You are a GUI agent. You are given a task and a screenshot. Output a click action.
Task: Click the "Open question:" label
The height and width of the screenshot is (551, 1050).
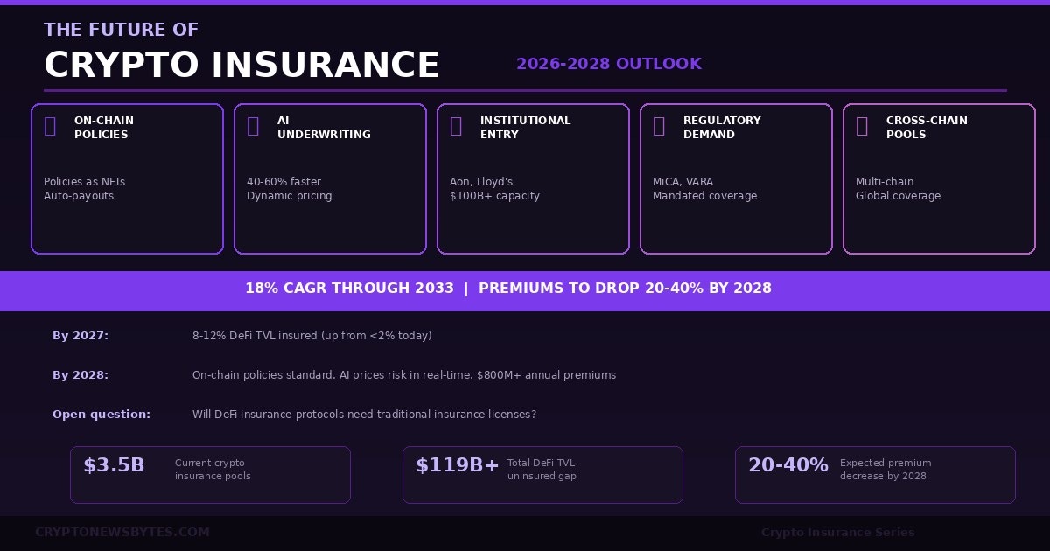(101, 415)
